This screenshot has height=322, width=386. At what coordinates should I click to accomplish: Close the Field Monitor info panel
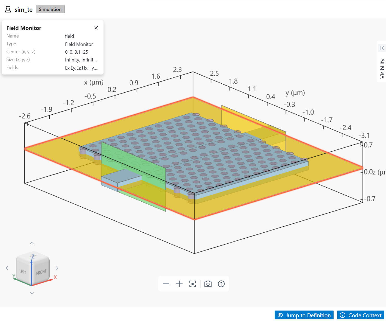96,28
